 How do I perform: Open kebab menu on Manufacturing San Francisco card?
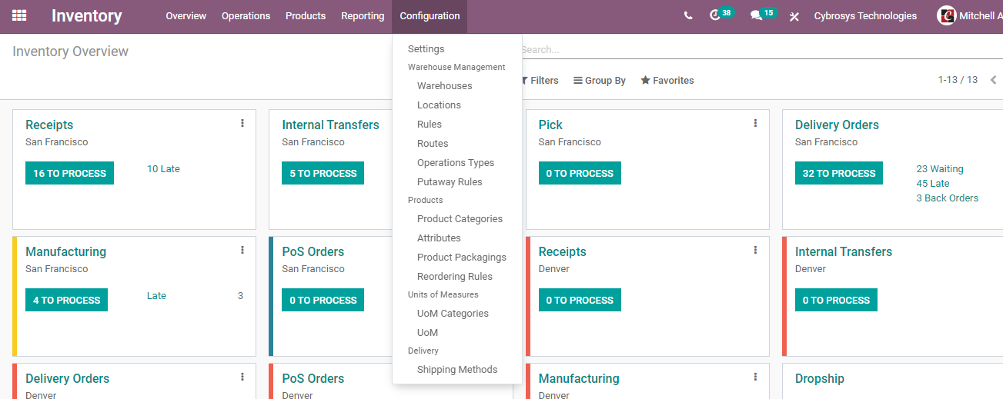click(x=242, y=250)
